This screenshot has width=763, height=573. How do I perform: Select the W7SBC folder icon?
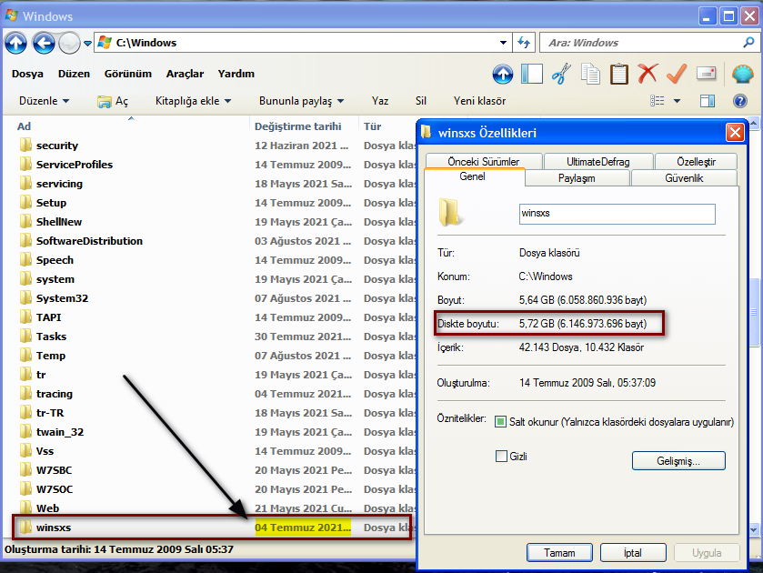point(25,470)
